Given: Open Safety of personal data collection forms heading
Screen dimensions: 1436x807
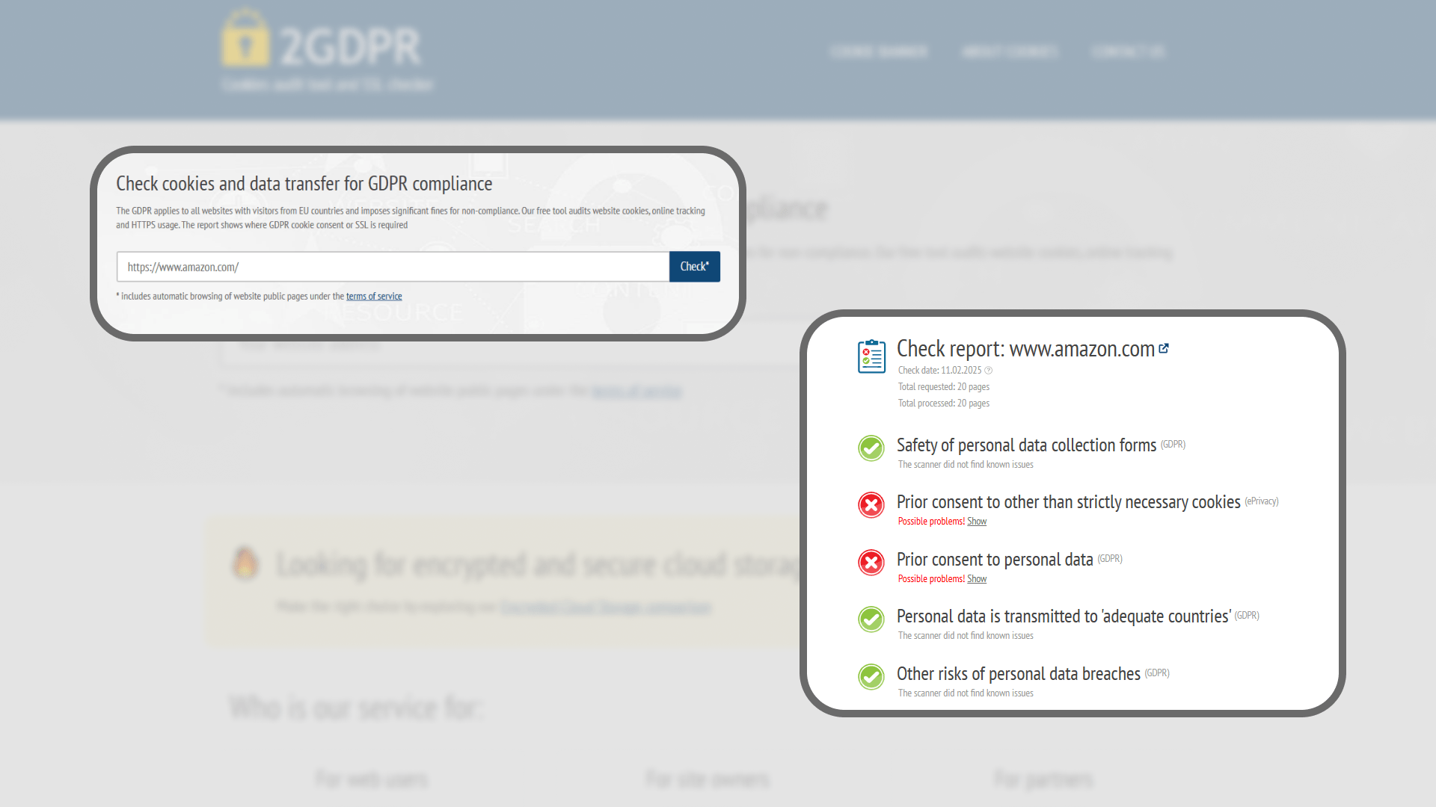Looking at the screenshot, I should (1026, 445).
